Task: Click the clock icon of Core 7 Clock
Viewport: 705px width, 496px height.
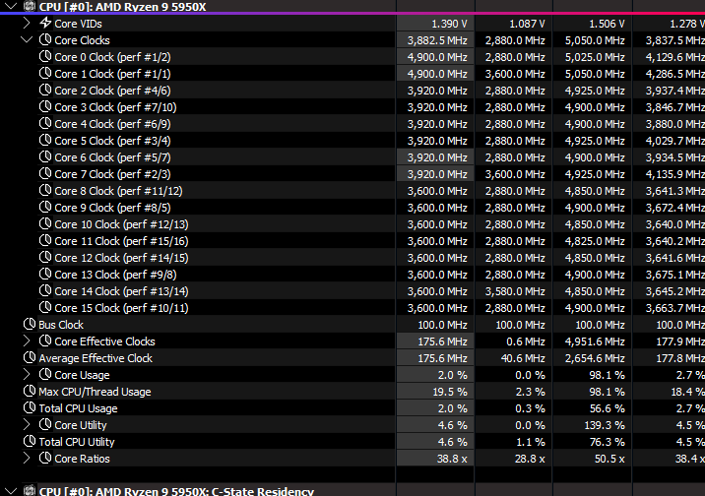Action: point(45,173)
